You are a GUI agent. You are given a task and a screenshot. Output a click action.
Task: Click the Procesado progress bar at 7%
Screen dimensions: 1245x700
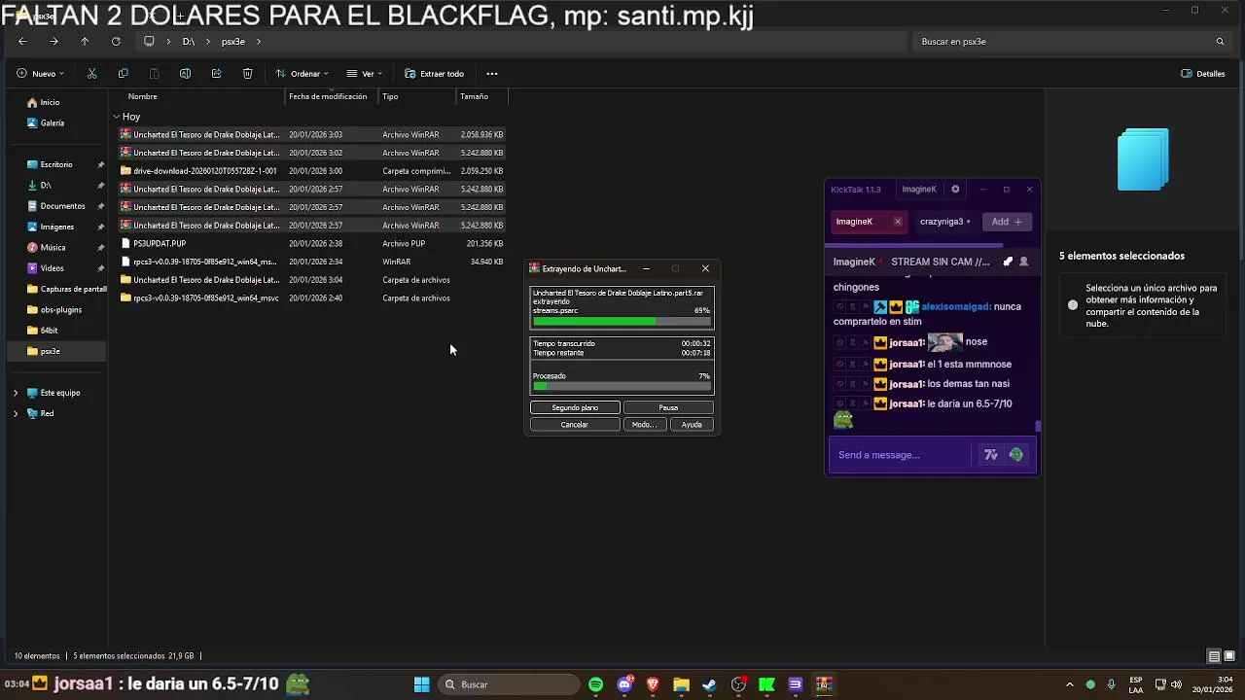pyautogui.click(x=622, y=386)
